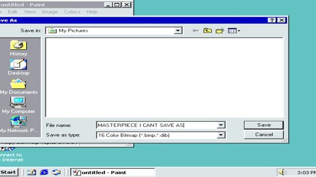The height and width of the screenshot is (177, 316).
Task: Click the File name label
Action: coord(58,125)
